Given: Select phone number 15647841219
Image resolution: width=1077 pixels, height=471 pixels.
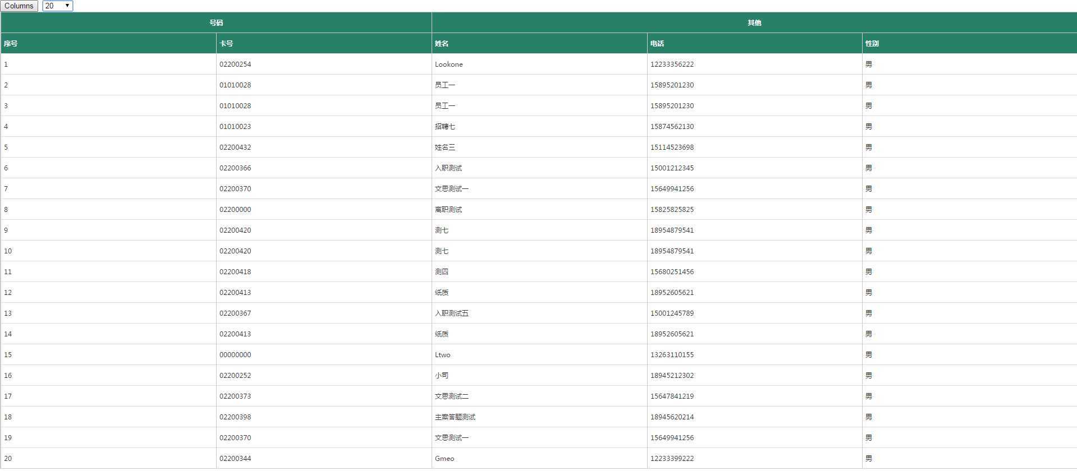Looking at the screenshot, I should point(672,396).
